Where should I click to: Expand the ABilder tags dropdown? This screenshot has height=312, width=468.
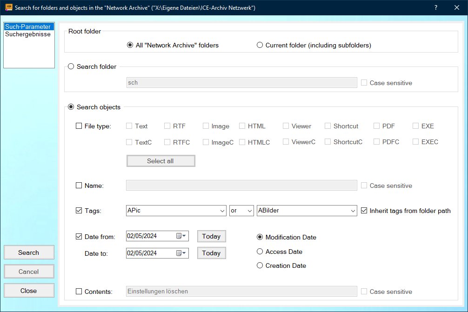coord(353,211)
